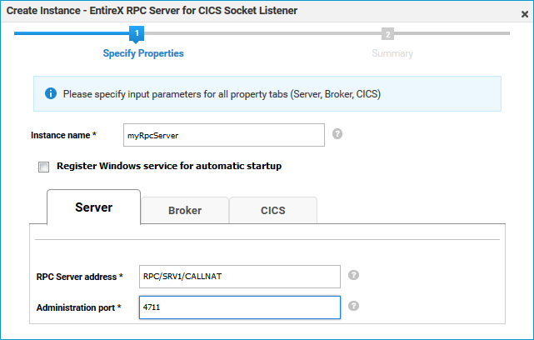Viewport: 534px width, 340px height.
Task: Click the 'RPC Server address *' label
Action: tap(80, 277)
